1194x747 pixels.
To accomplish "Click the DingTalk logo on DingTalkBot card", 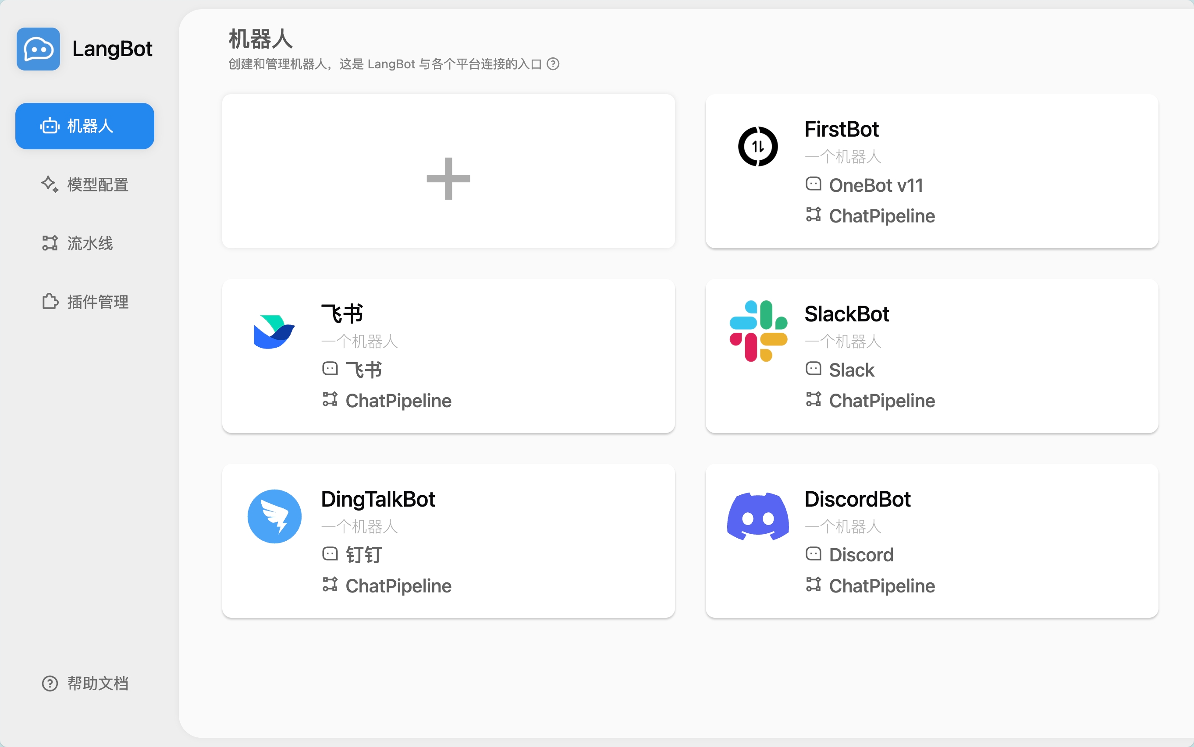I will pos(274,515).
